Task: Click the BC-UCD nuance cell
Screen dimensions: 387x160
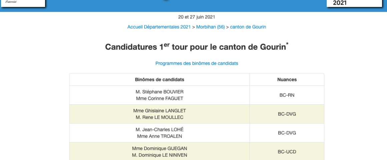Action: pos(287,152)
